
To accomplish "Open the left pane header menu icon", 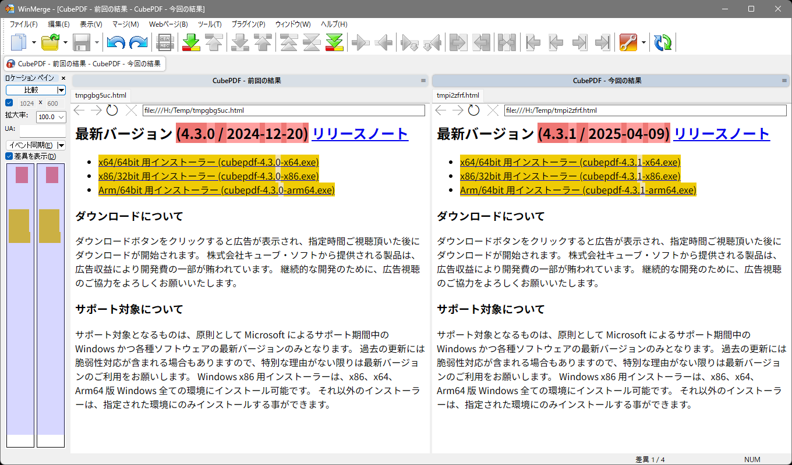I will point(423,81).
